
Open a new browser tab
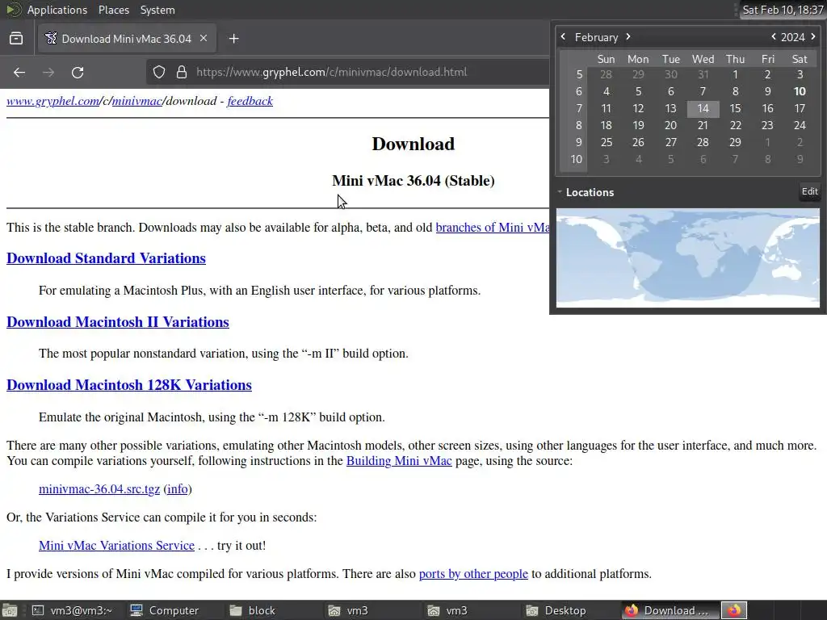pyautogui.click(x=234, y=39)
